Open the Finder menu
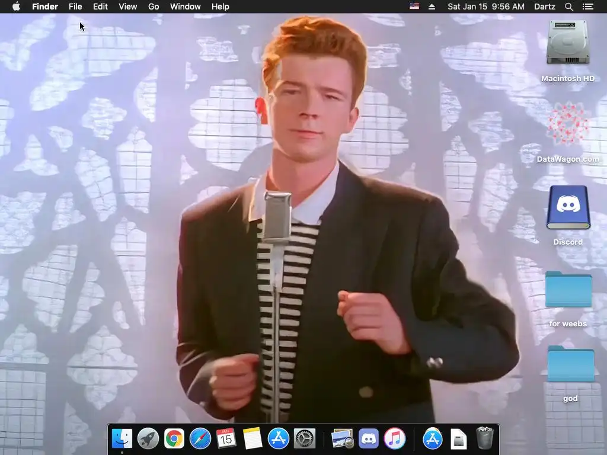The height and width of the screenshot is (455, 607). [45, 7]
